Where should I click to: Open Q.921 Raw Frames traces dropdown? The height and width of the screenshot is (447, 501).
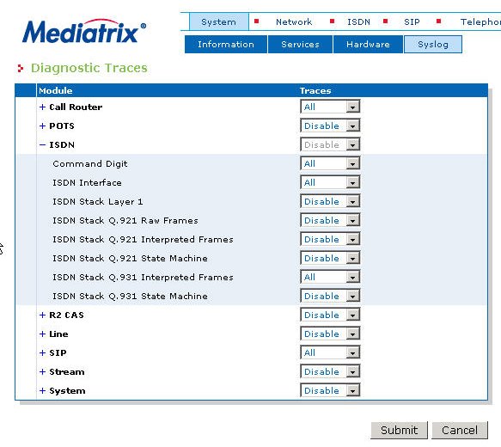pos(330,220)
